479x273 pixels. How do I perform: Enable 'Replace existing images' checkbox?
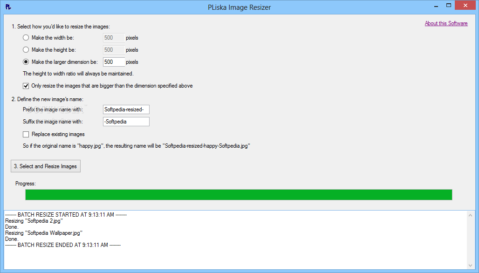pos(26,134)
